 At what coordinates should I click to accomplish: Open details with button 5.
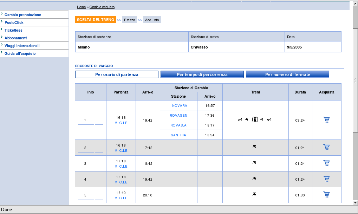click(86, 195)
